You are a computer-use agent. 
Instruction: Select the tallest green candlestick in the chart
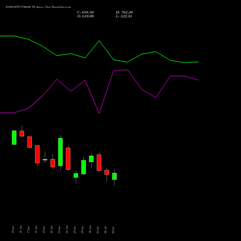pos(60,152)
